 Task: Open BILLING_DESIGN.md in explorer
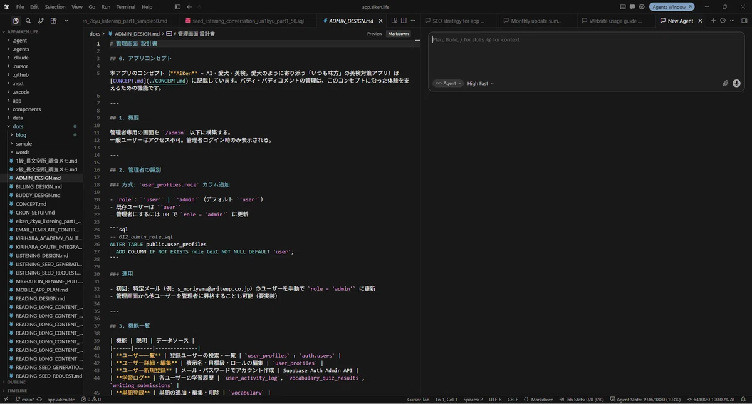click(41, 186)
